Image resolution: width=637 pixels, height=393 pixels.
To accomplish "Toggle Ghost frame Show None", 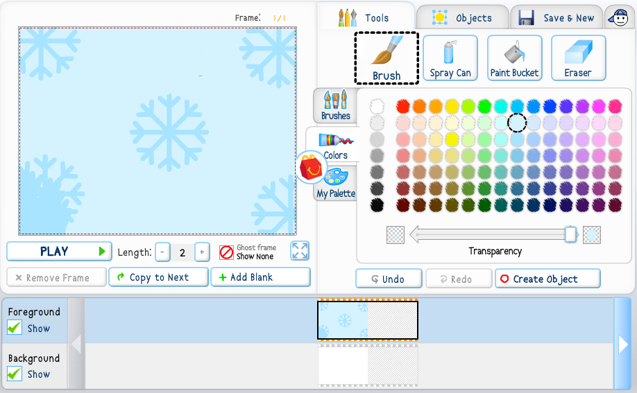I will pyautogui.click(x=226, y=252).
